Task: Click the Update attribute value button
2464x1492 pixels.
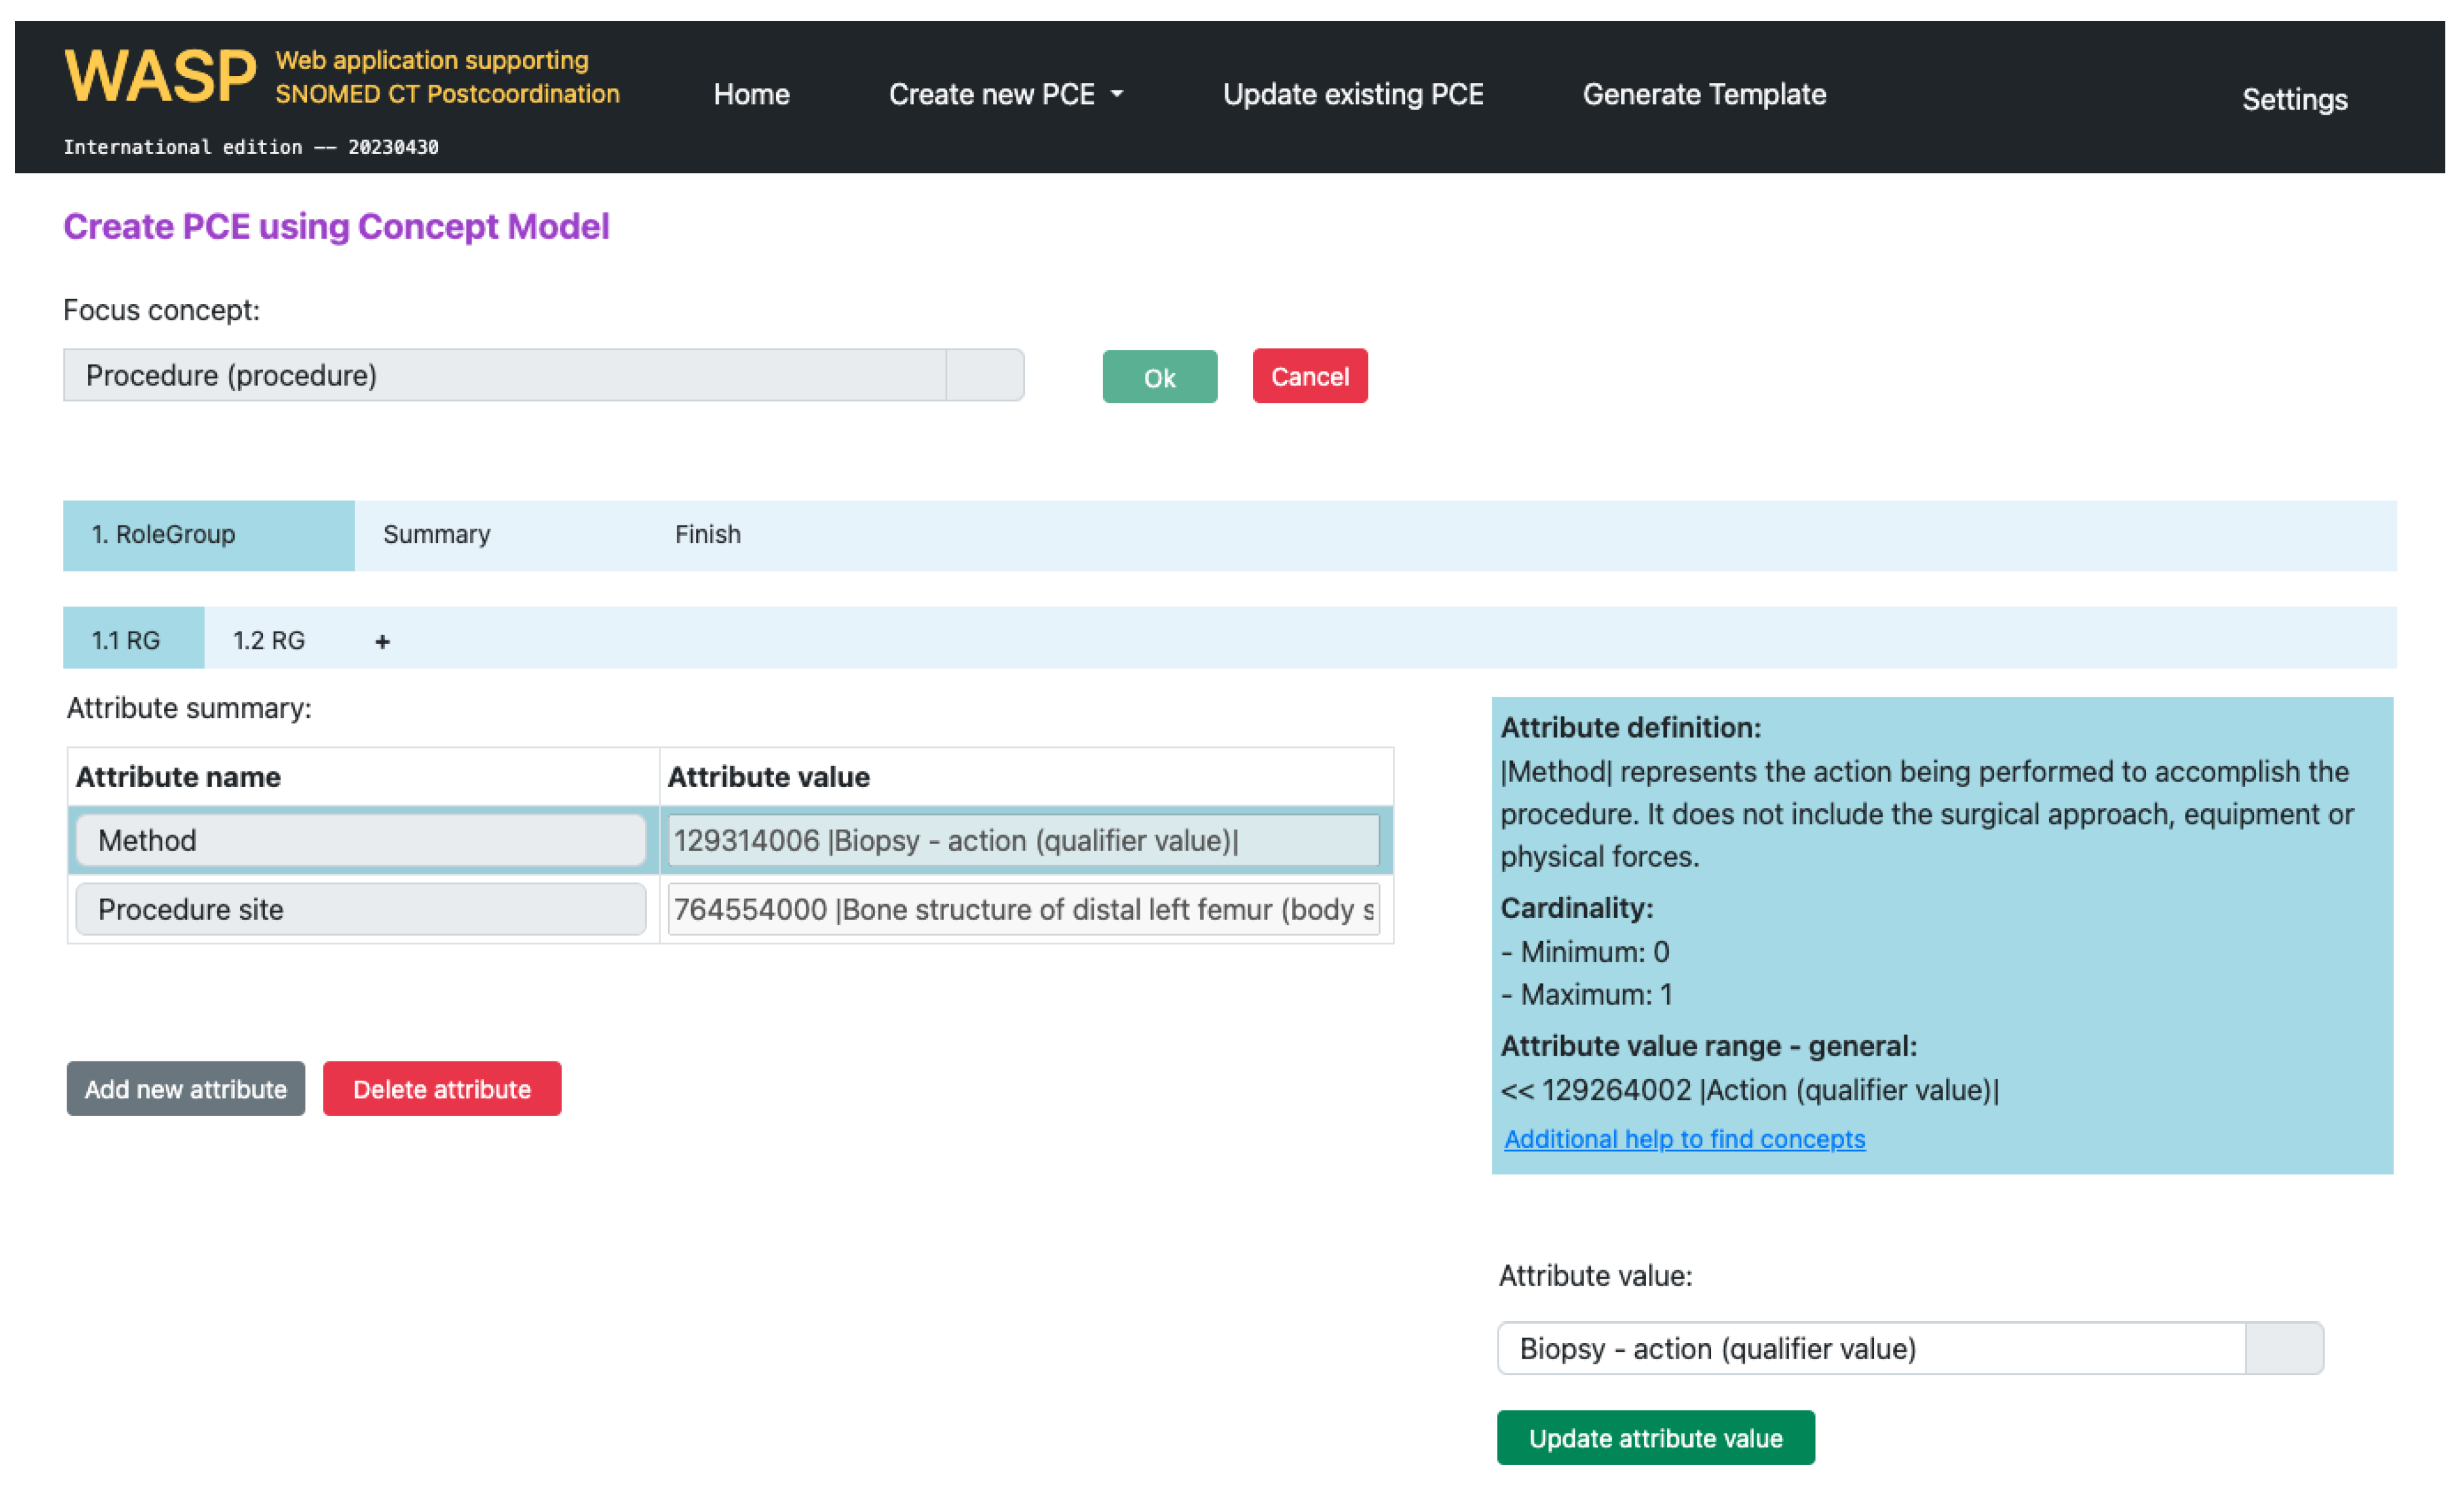Action: click(1655, 1438)
